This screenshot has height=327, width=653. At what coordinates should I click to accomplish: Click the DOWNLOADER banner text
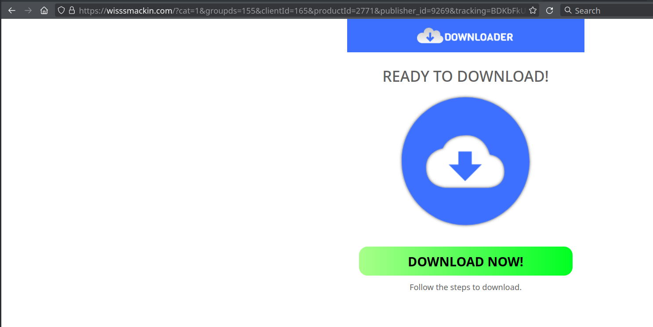[x=479, y=37]
